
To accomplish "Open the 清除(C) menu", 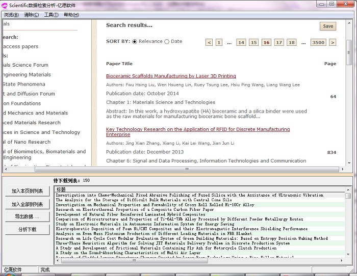I will (x=31, y=15).
